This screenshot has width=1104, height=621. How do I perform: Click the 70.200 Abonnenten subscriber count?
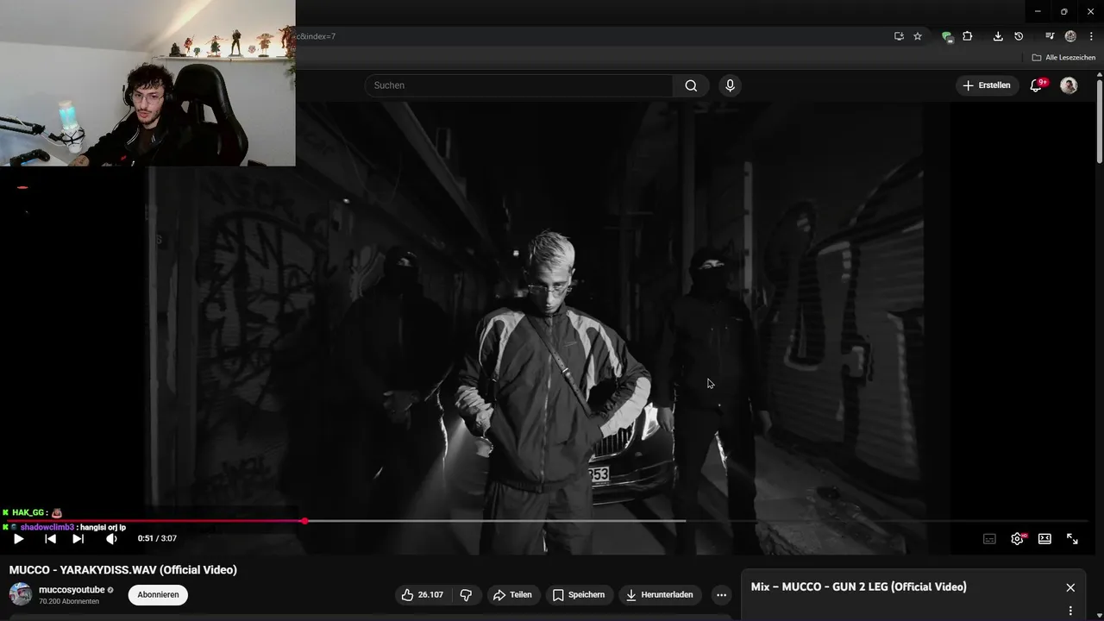[69, 601]
